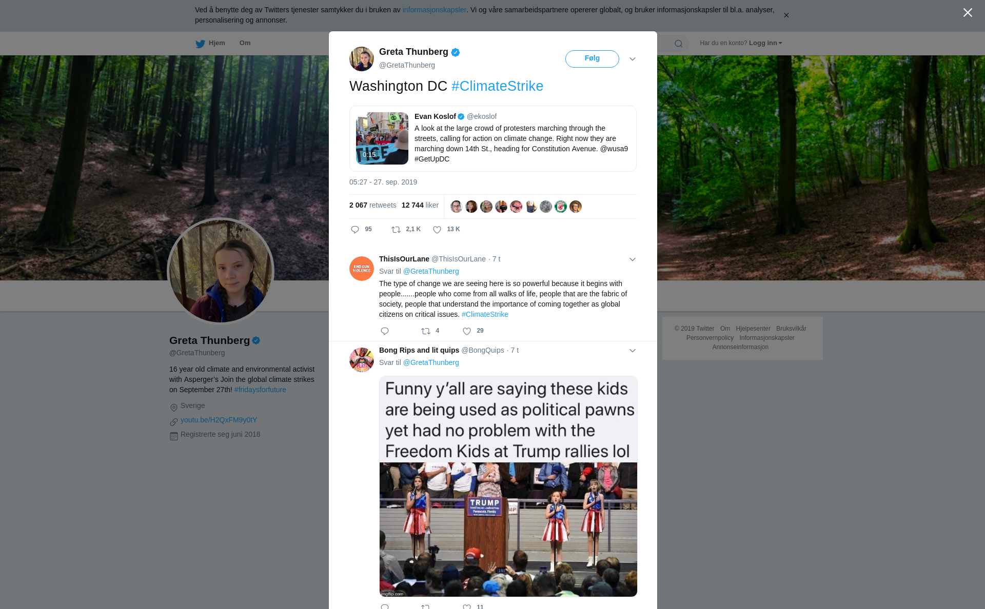Open the youtu.be profile link
The image size is (985, 609).
(x=219, y=420)
